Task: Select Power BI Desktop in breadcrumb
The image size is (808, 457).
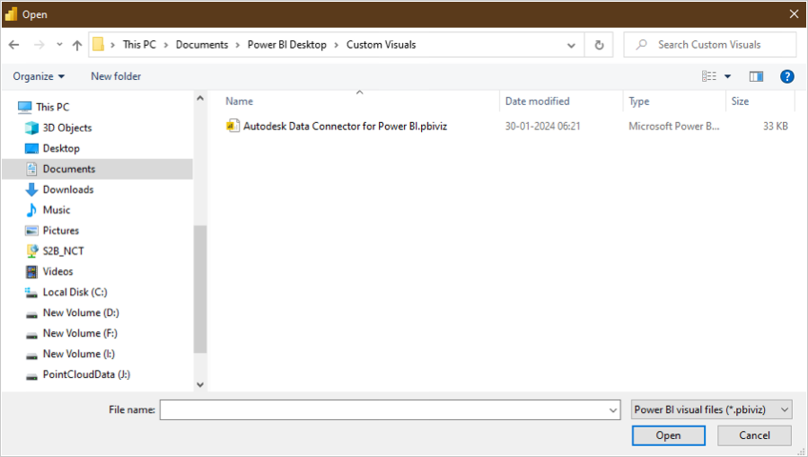Action: tap(287, 45)
